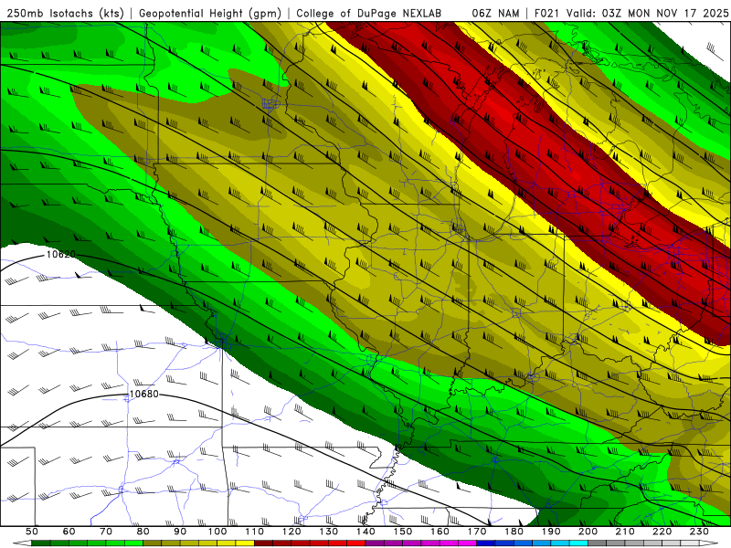Click the 160 value on the color scale
The image size is (731, 548).
[440, 532]
